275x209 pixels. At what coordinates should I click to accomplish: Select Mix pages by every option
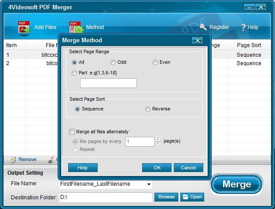(75, 142)
